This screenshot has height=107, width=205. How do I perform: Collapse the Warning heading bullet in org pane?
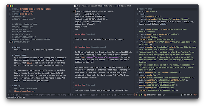coord(13,47)
